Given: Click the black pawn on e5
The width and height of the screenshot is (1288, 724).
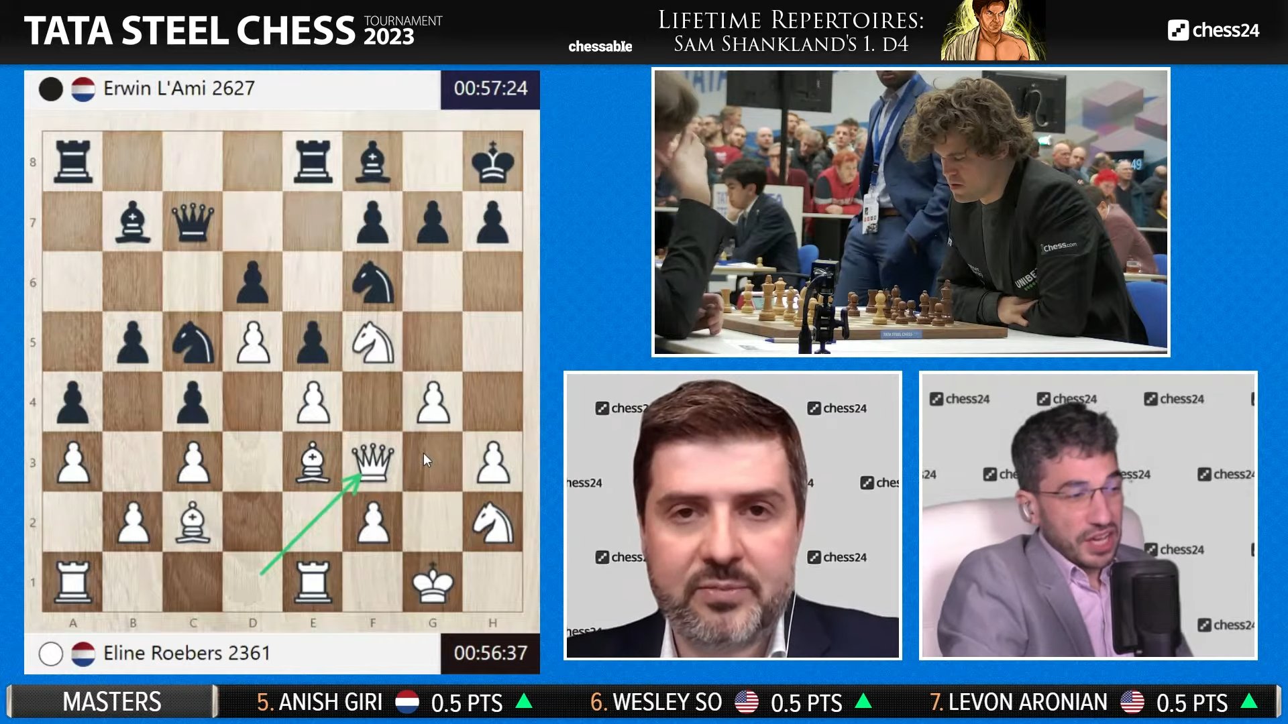Looking at the screenshot, I should point(313,342).
